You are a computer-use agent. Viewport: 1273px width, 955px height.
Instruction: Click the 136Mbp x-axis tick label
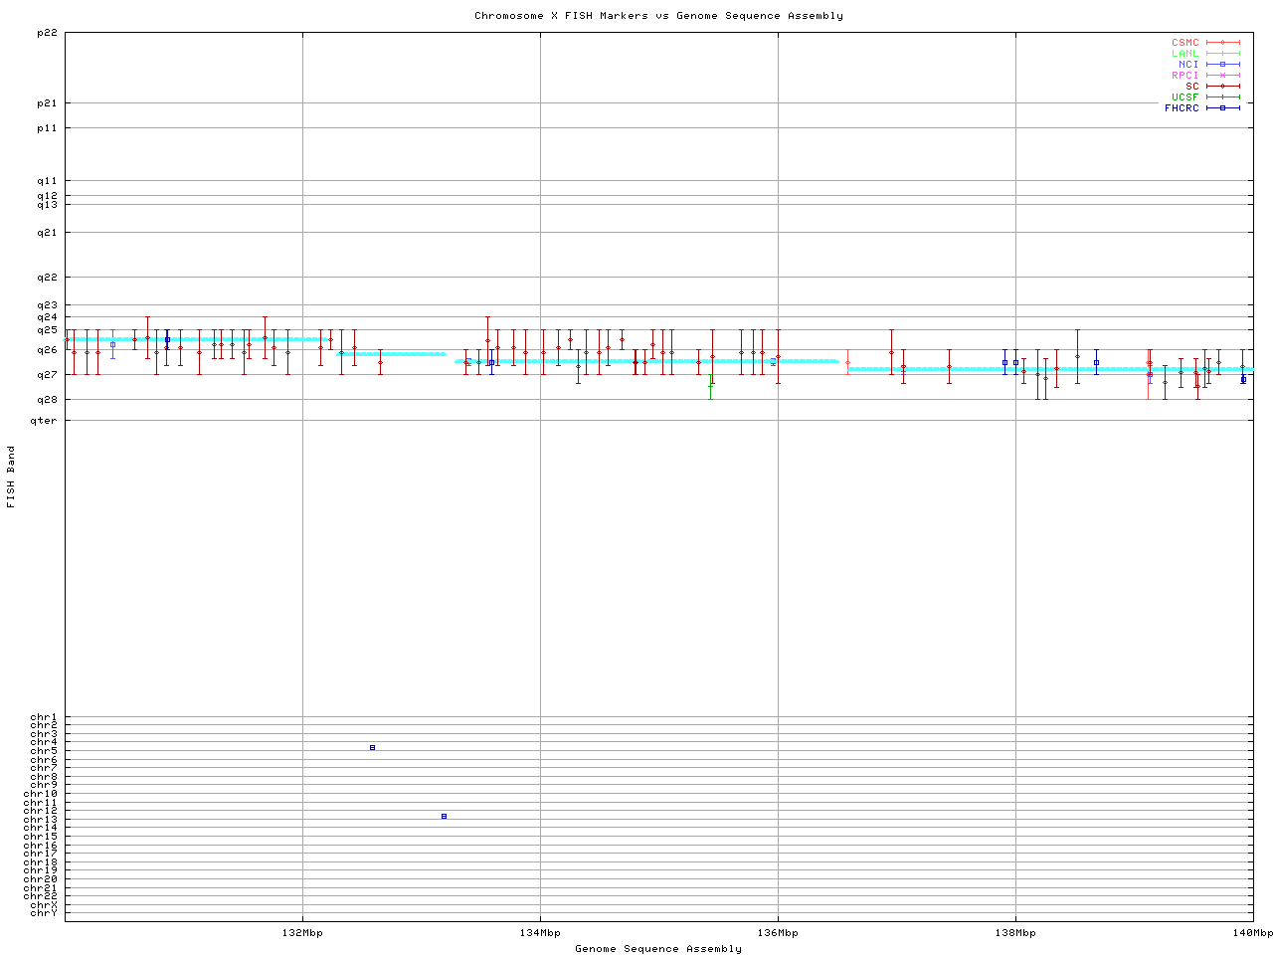point(778,933)
